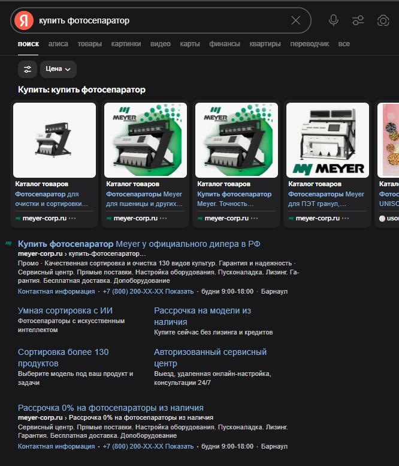399x466 pixels.
Task: Open the все tab for more categories
Action: click(x=344, y=44)
